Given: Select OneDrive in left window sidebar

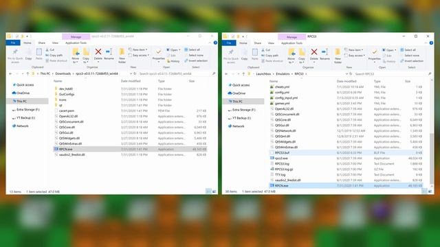Looking at the screenshot, I should click(x=21, y=93).
